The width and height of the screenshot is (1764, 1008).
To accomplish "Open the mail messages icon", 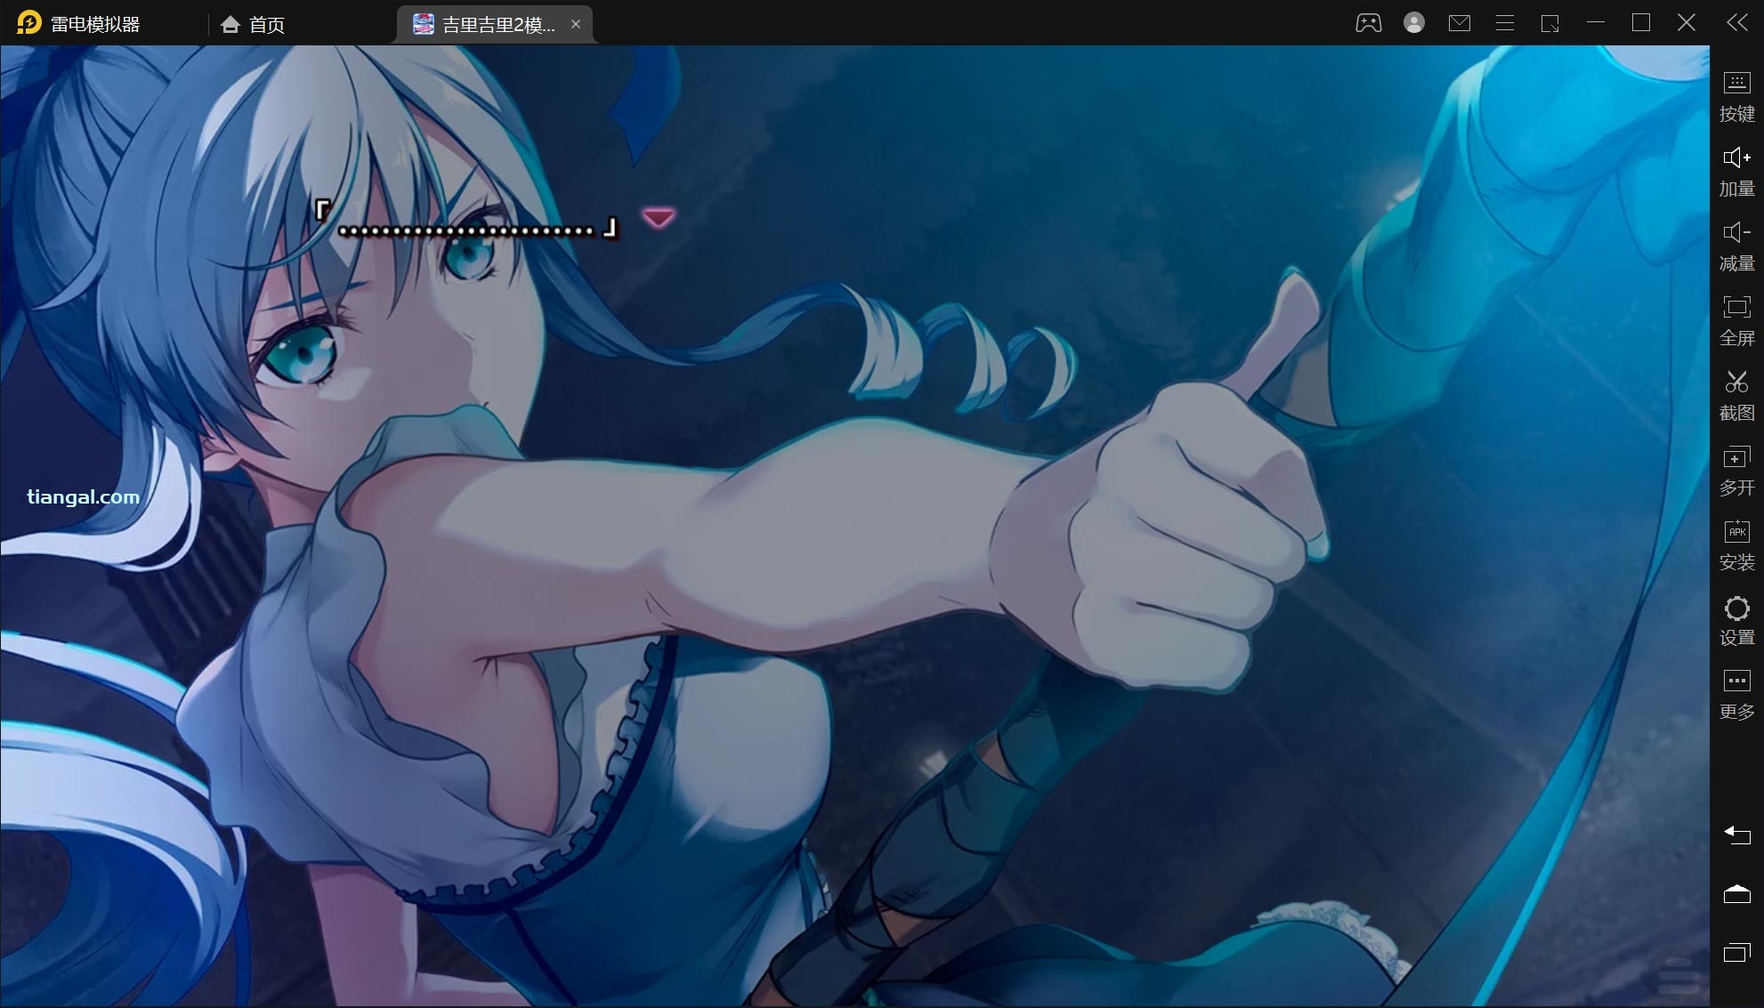I will [1459, 23].
